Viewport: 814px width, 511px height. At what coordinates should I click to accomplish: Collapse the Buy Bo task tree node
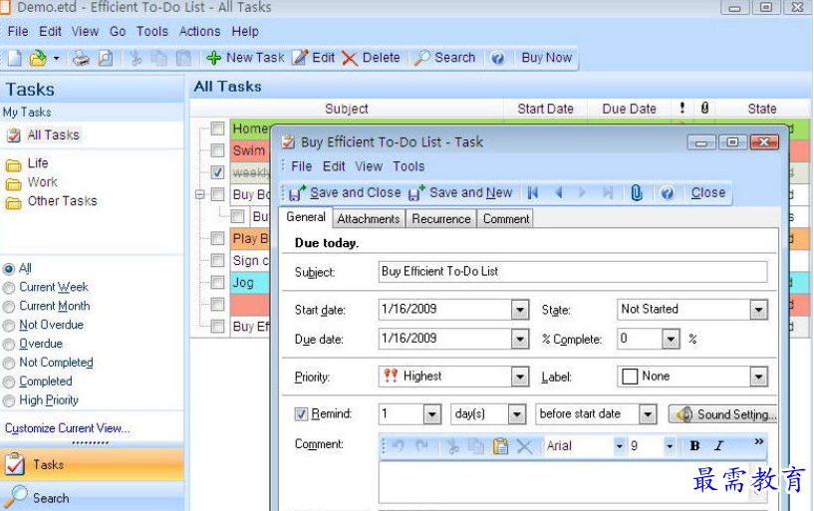[200, 194]
